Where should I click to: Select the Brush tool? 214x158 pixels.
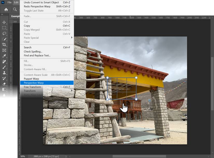click(4, 68)
